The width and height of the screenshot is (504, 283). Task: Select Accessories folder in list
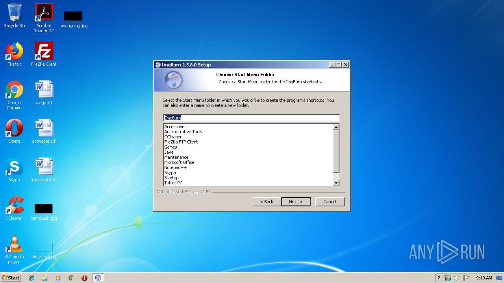click(175, 127)
